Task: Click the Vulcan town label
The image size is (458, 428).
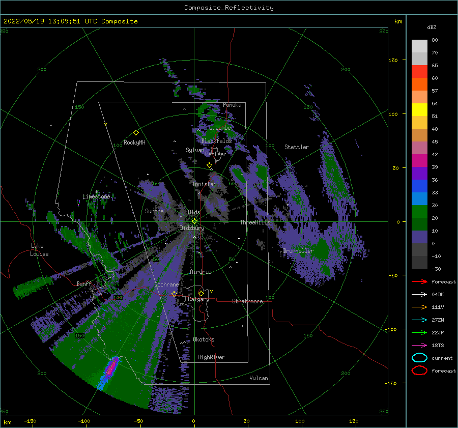Action: 259,378
